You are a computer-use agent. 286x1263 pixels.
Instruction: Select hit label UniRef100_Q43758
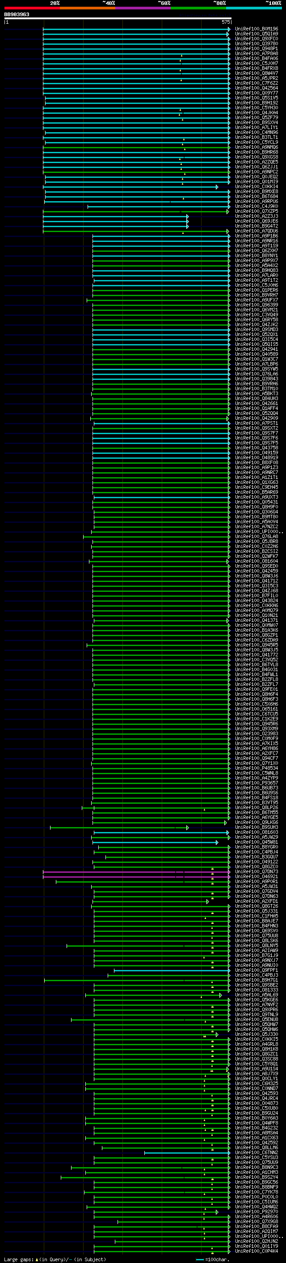[x=257, y=448]
